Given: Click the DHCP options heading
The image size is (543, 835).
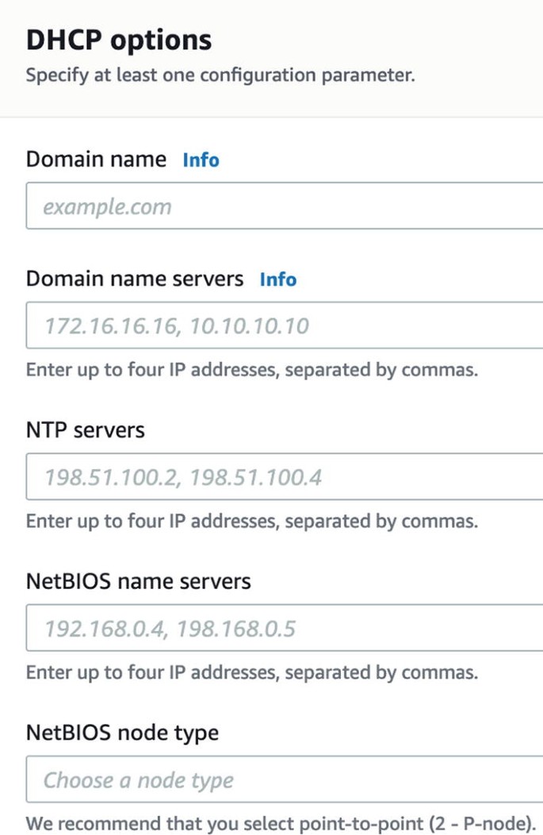Looking at the screenshot, I should click(x=119, y=40).
